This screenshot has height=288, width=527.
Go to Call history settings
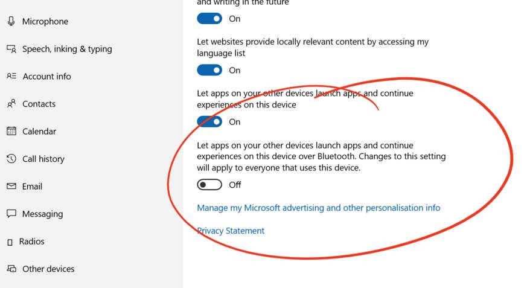pyautogui.click(x=35, y=159)
